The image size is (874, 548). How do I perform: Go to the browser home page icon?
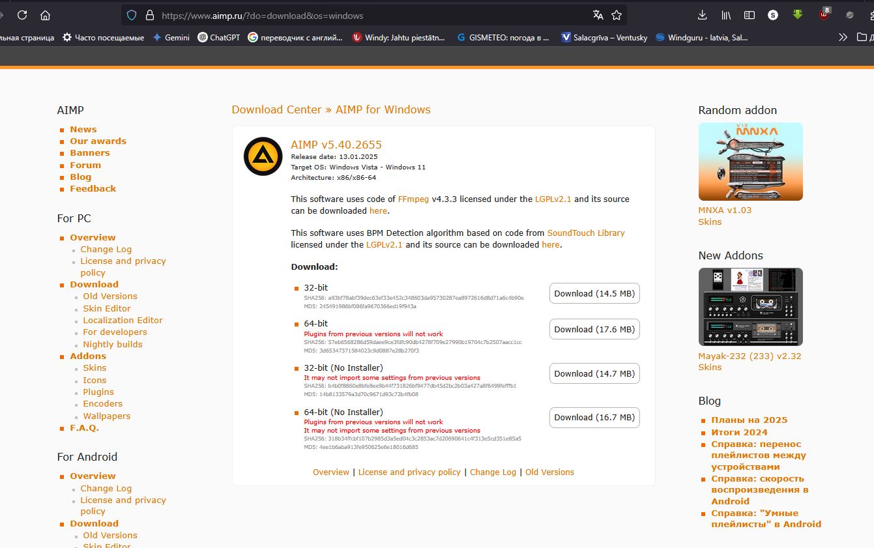tap(45, 15)
